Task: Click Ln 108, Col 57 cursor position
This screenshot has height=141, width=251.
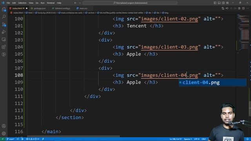Action: pyautogui.click(x=176, y=139)
